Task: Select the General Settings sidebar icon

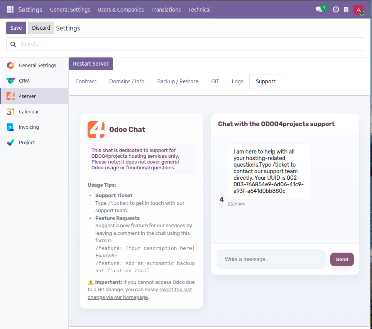Action: [11, 65]
